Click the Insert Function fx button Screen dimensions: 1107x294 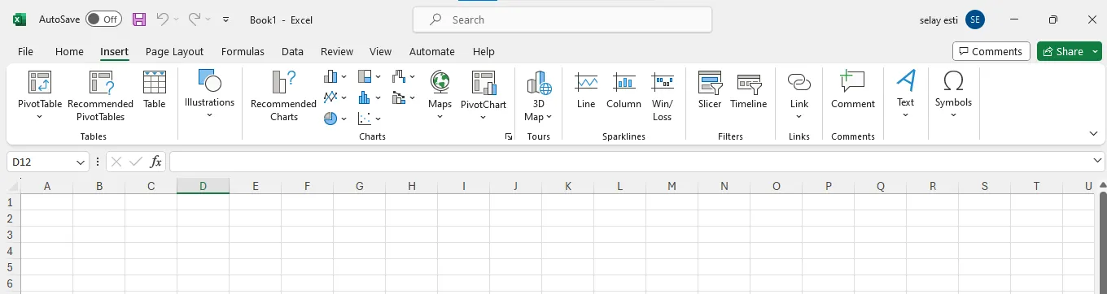[156, 162]
